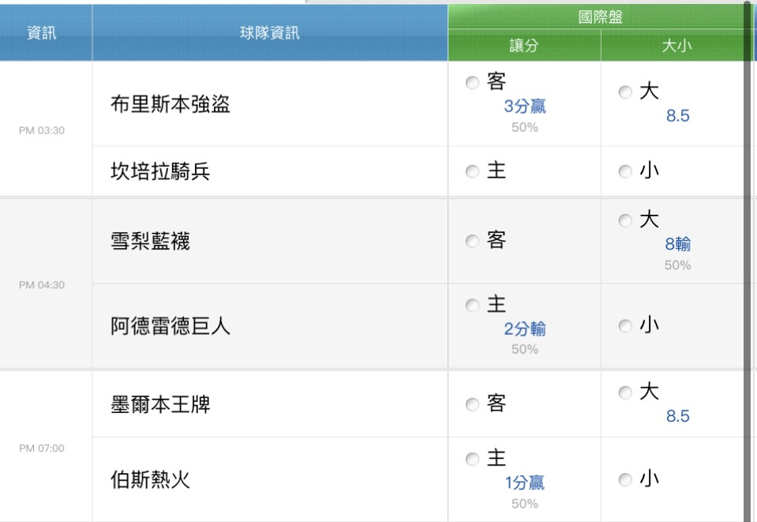Choose 小 for the PM 04:30 game
Image resolution: width=757 pixels, height=522 pixels.
click(625, 326)
